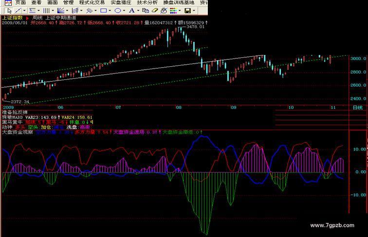Expand dropdown next to horizontal lines tool
The image size is (368, 237).
pyautogui.click(x=38, y=11)
